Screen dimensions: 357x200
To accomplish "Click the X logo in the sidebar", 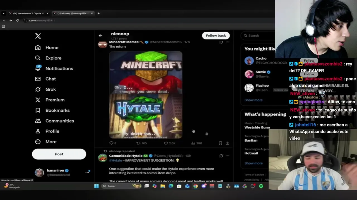I will pyautogui.click(x=38, y=36).
